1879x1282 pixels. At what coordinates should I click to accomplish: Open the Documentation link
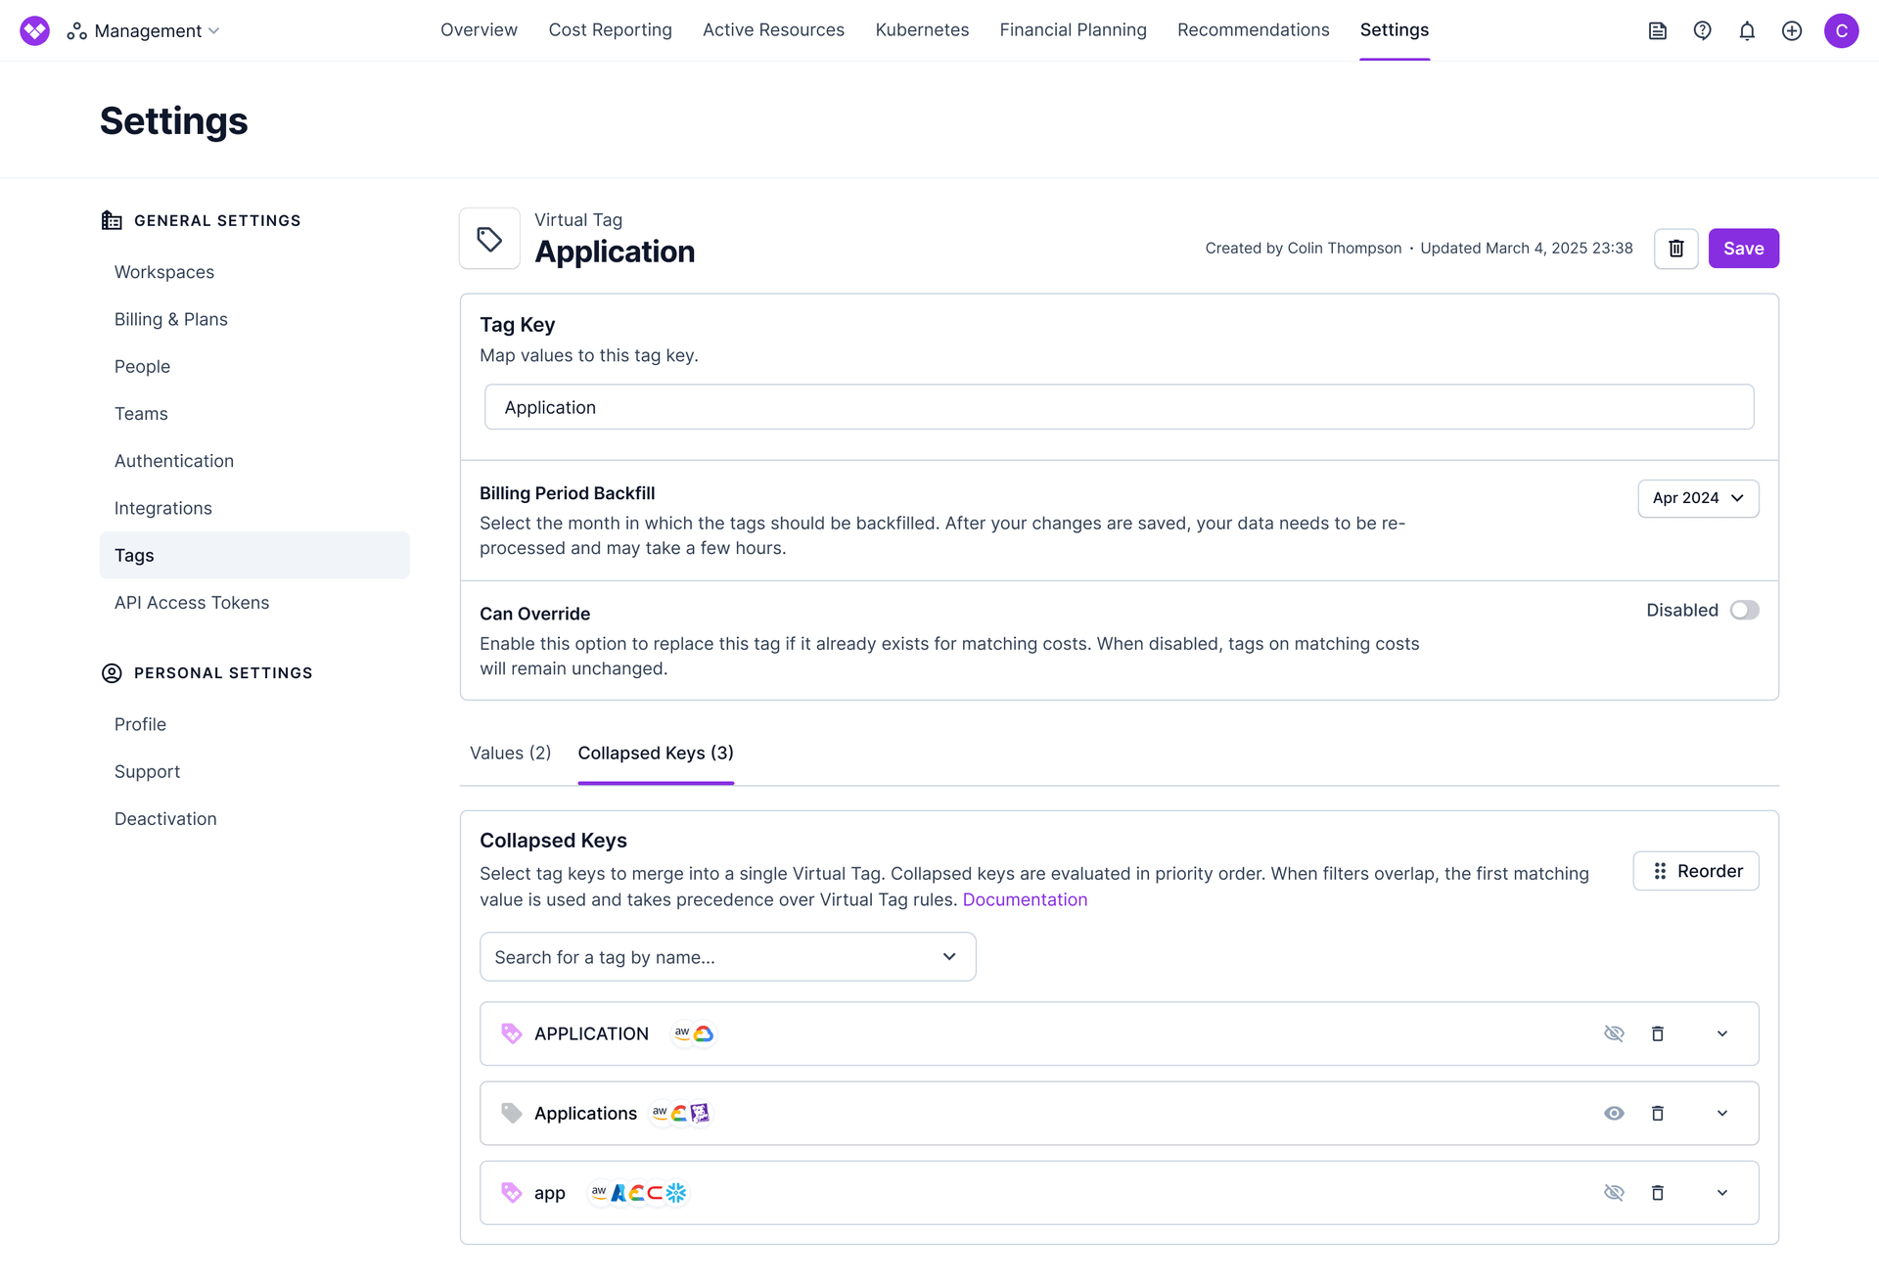pos(1024,900)
